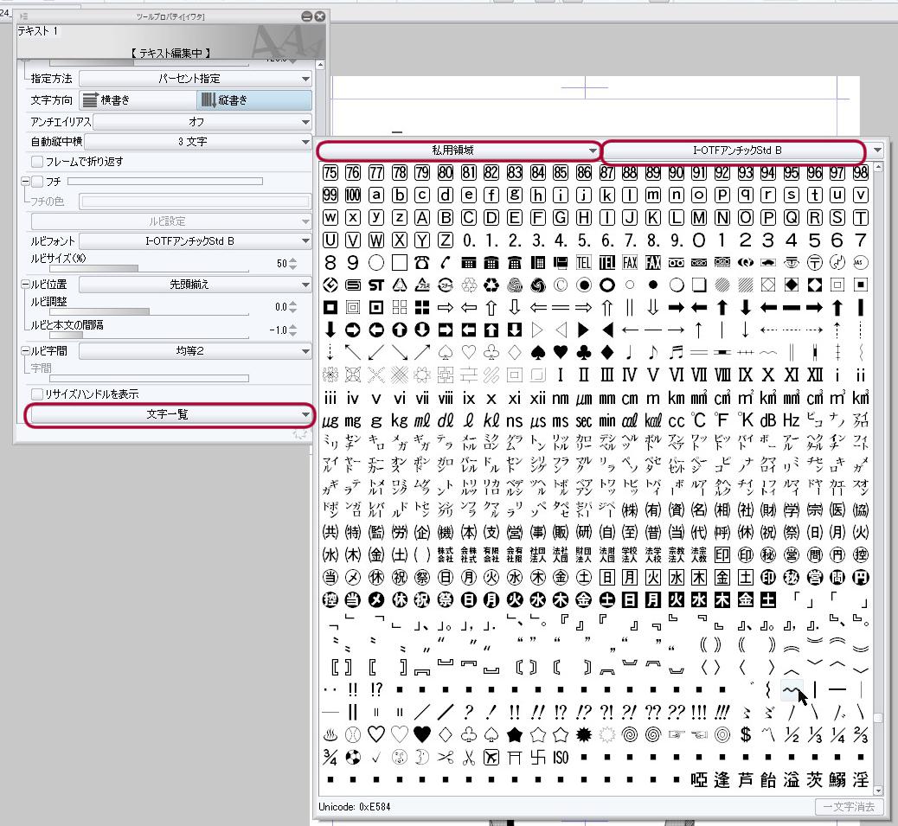Adjust the ルビサイズ slider

point(149,268)
